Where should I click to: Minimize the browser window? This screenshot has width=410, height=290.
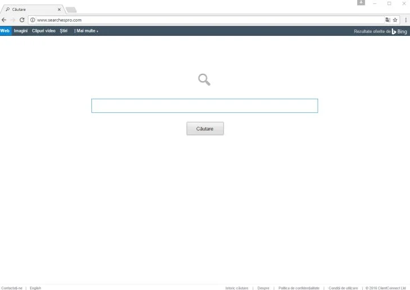pyautogui.click(x=375, y=3)
